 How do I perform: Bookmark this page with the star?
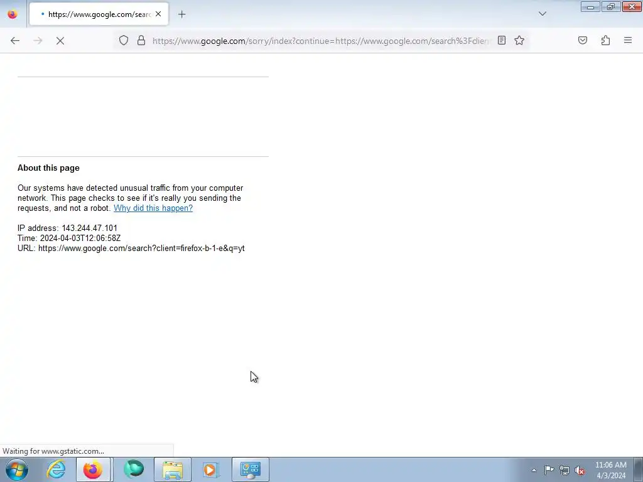(x=519, y=40)
